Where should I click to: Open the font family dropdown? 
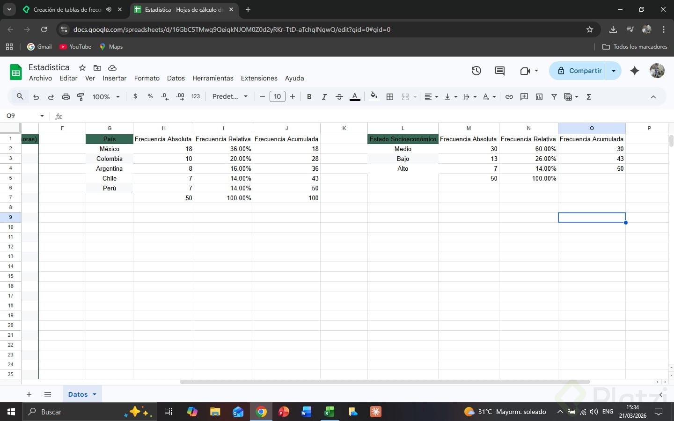tap(230, 97)
